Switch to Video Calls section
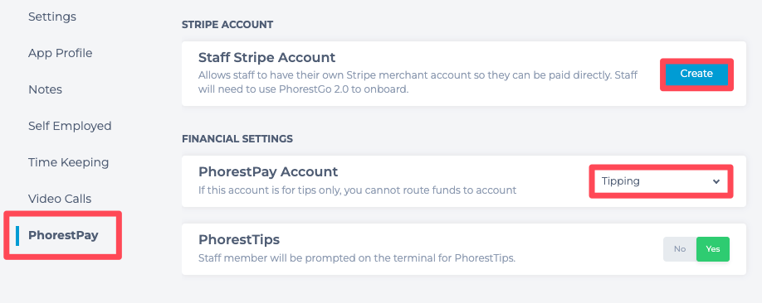762x303 pixels. click(x=60, y=199)
